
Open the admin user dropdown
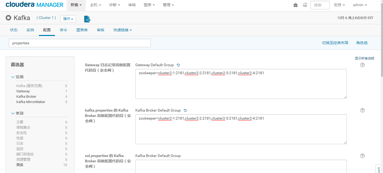(x=360, y=5)
